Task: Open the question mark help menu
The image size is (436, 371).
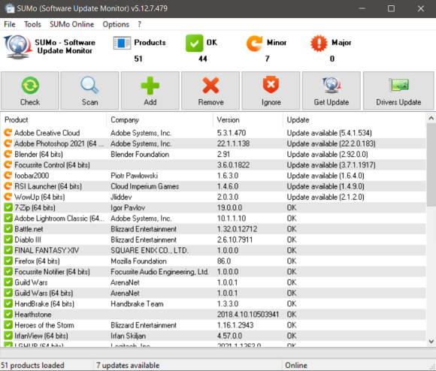Action: point(140,25)
